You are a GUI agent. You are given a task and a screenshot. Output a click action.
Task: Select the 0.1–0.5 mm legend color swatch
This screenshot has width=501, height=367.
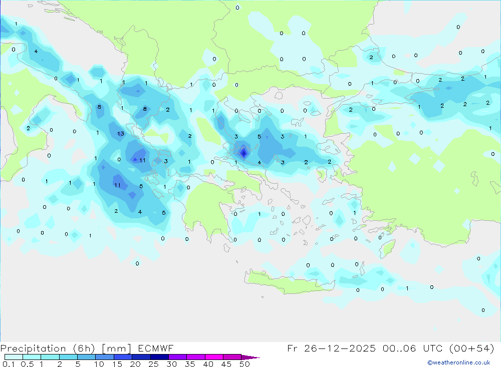[14, 357]
